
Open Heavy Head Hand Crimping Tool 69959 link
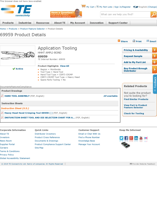pos(28,113)
